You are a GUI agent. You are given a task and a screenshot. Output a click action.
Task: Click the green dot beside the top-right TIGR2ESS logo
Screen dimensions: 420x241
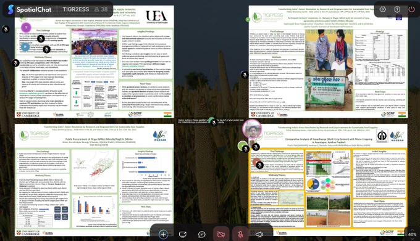point(248,19)
